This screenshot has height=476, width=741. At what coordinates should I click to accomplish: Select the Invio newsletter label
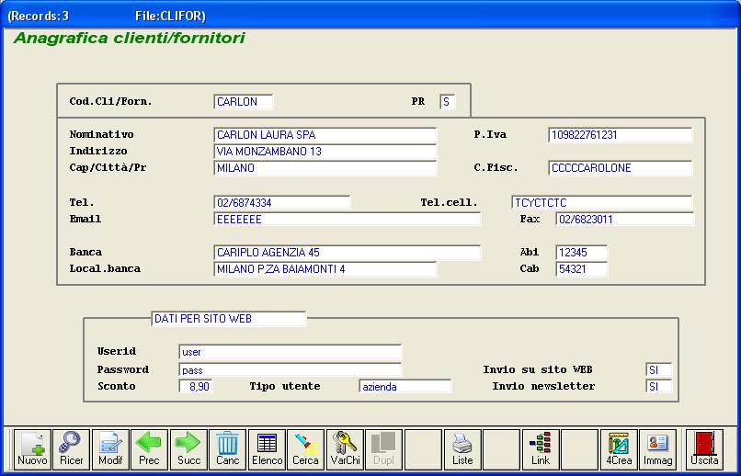[543, 386]
